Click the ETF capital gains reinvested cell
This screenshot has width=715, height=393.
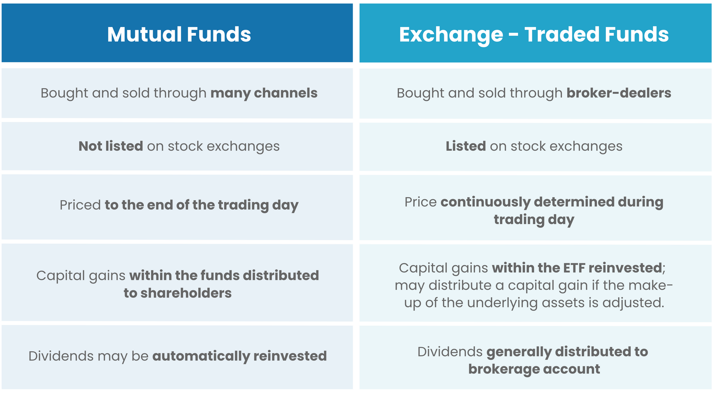(x=535, y=283)
